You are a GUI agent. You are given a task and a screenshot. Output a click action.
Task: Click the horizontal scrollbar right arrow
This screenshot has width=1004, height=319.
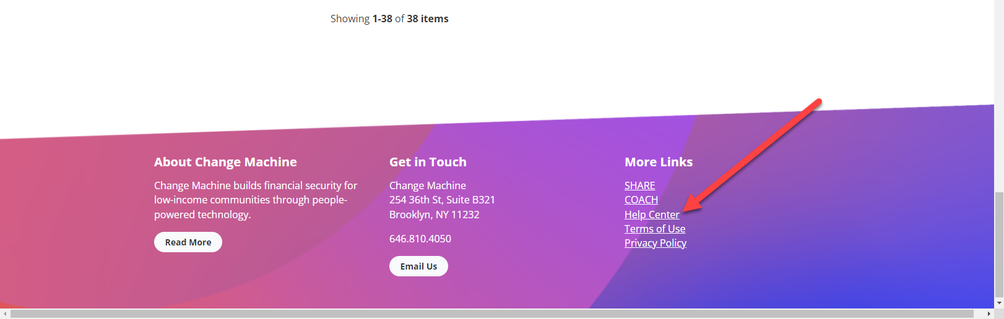tap(989, 314)
